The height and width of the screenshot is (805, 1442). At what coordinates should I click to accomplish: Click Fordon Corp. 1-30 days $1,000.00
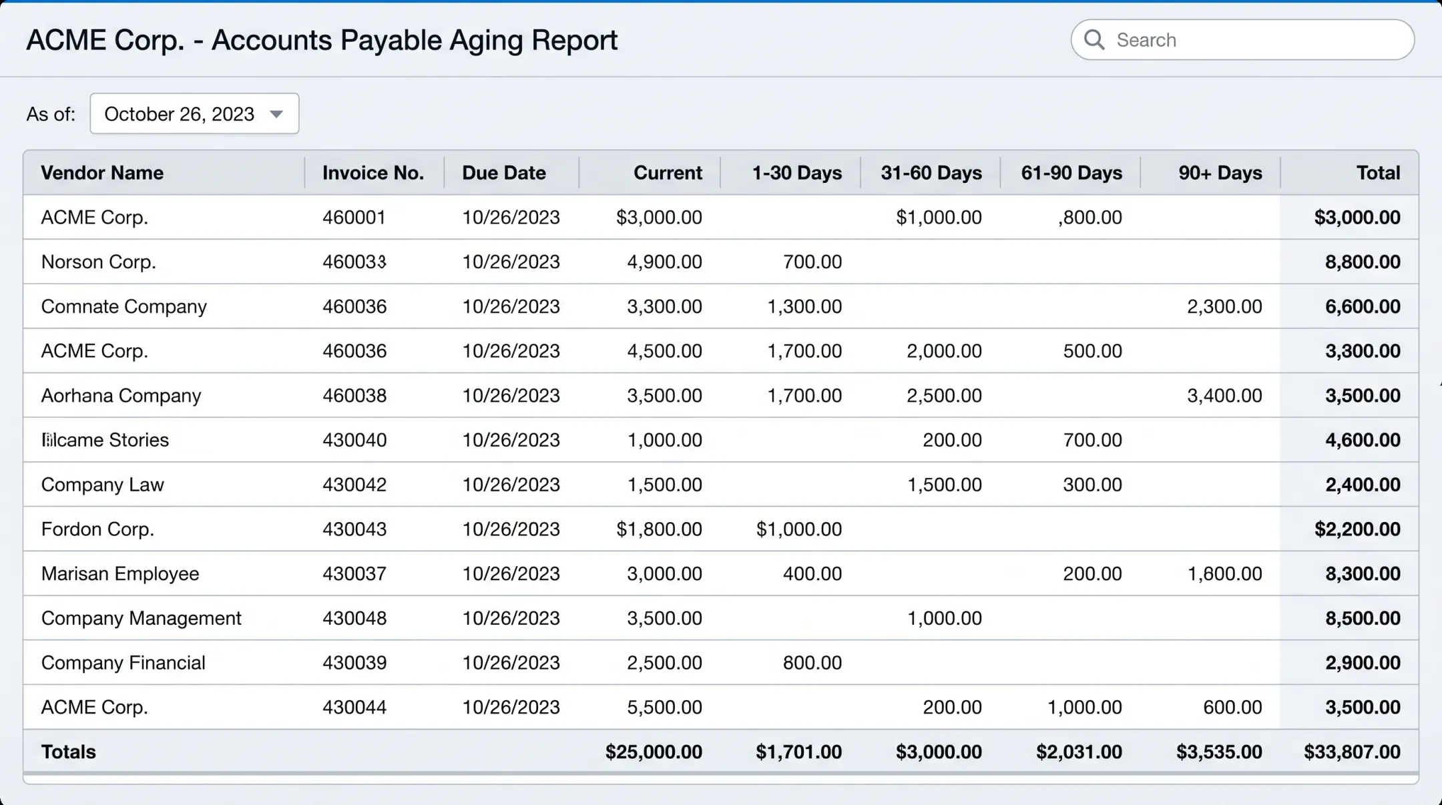click(x=798, y=529)
